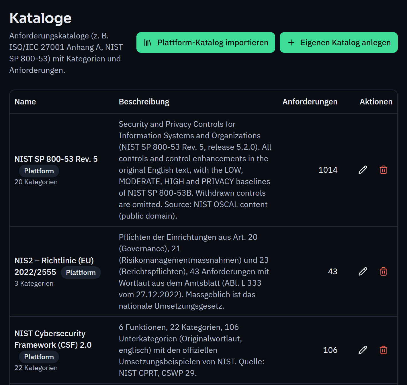Click the Kataloge page heading
This screenshot has width=407, height=385.
[x=40, y=18]
